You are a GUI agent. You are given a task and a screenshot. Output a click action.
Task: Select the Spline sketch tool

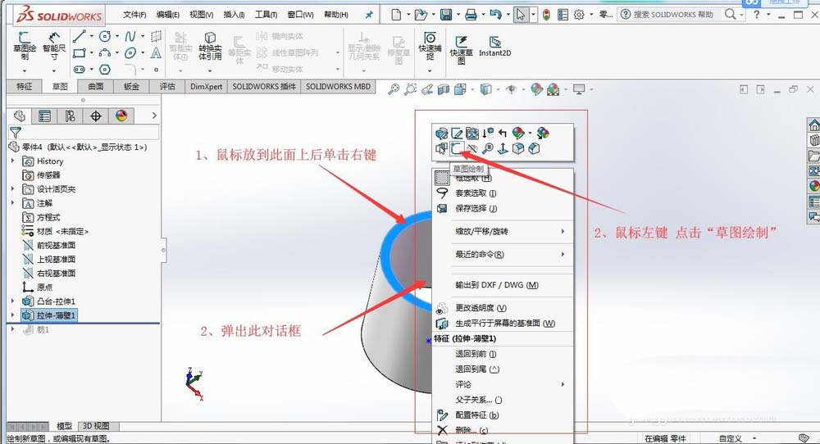[x=130, y=36]
